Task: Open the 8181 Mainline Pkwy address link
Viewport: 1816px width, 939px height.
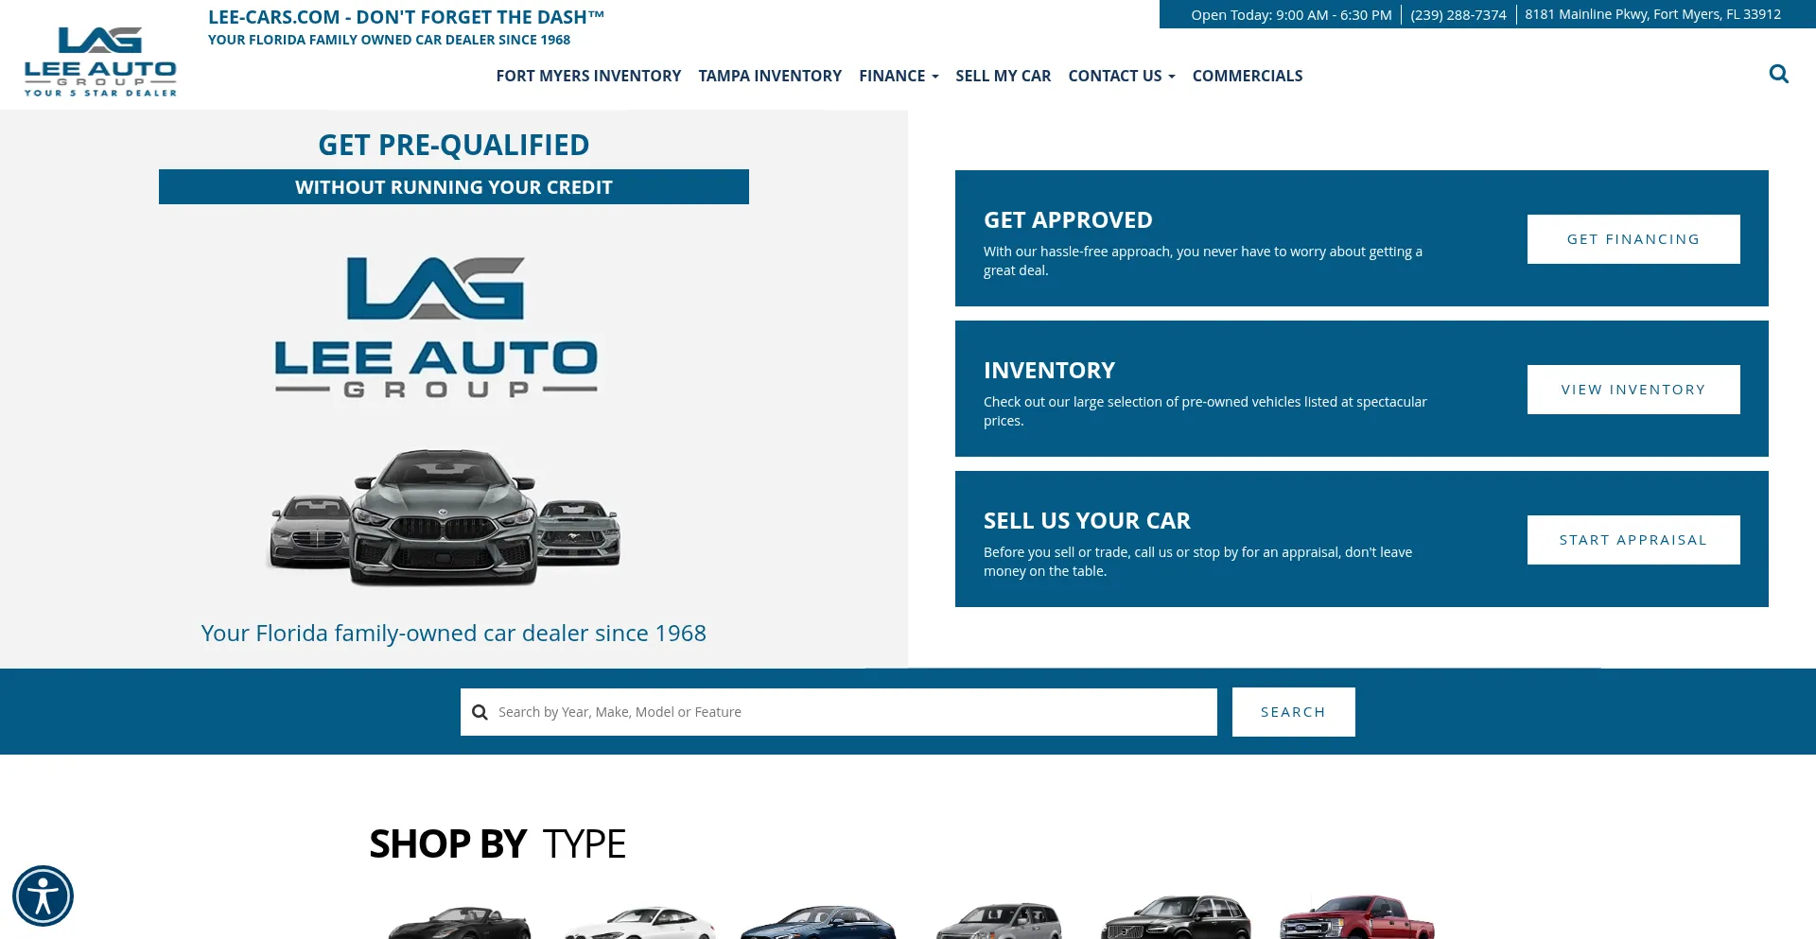Action: [1652, 14]
